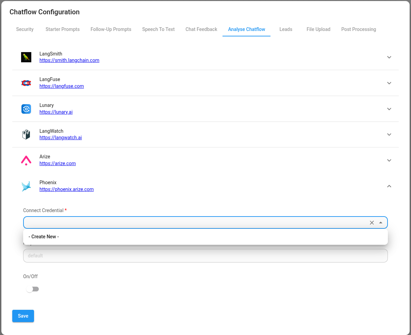Image resolution: width=411 pixels, height=335 pixels.
Task: Open the smith.langchain.com link
Action: 69,60
